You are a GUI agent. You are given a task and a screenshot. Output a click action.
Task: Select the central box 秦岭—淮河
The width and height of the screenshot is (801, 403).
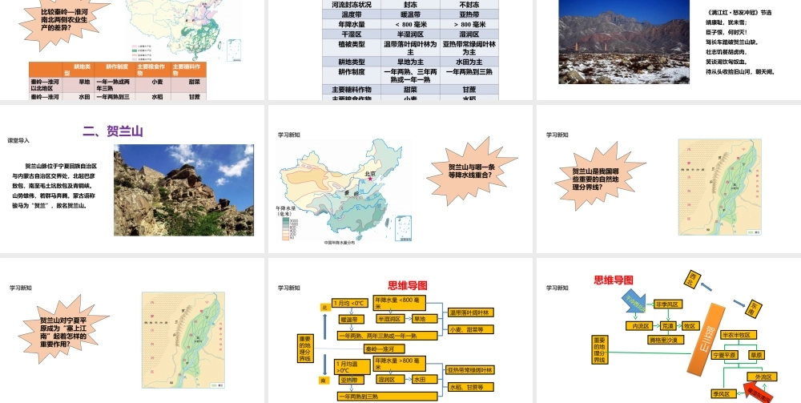point(384,349)
